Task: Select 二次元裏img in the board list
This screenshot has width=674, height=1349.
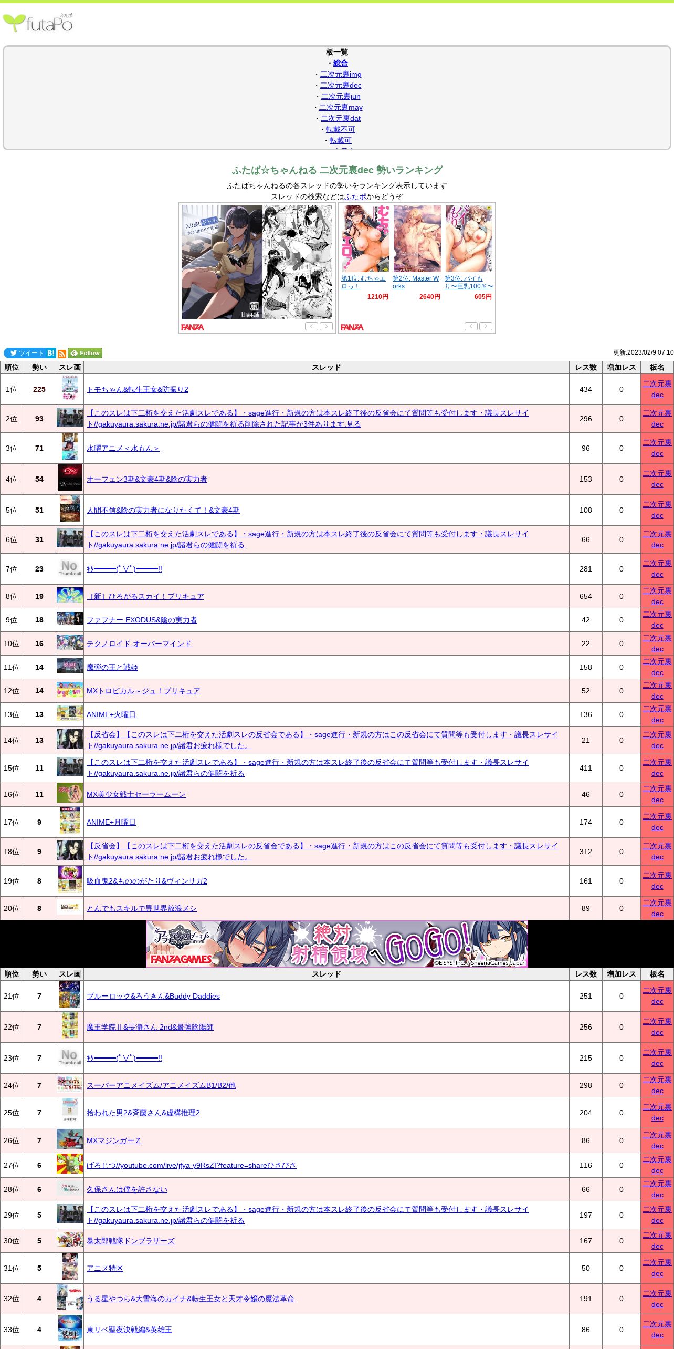Action: click(341, 74)
